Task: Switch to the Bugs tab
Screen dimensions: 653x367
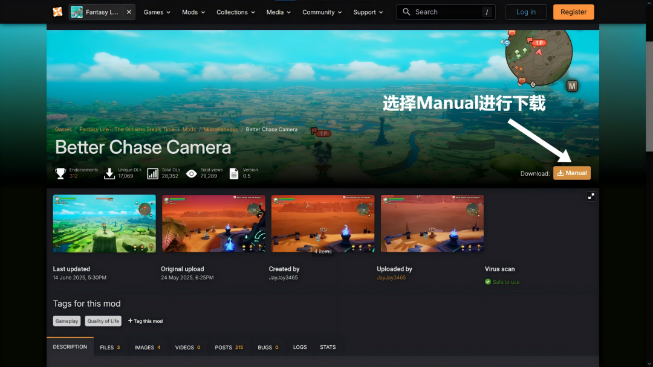Action: click(268, 347)
